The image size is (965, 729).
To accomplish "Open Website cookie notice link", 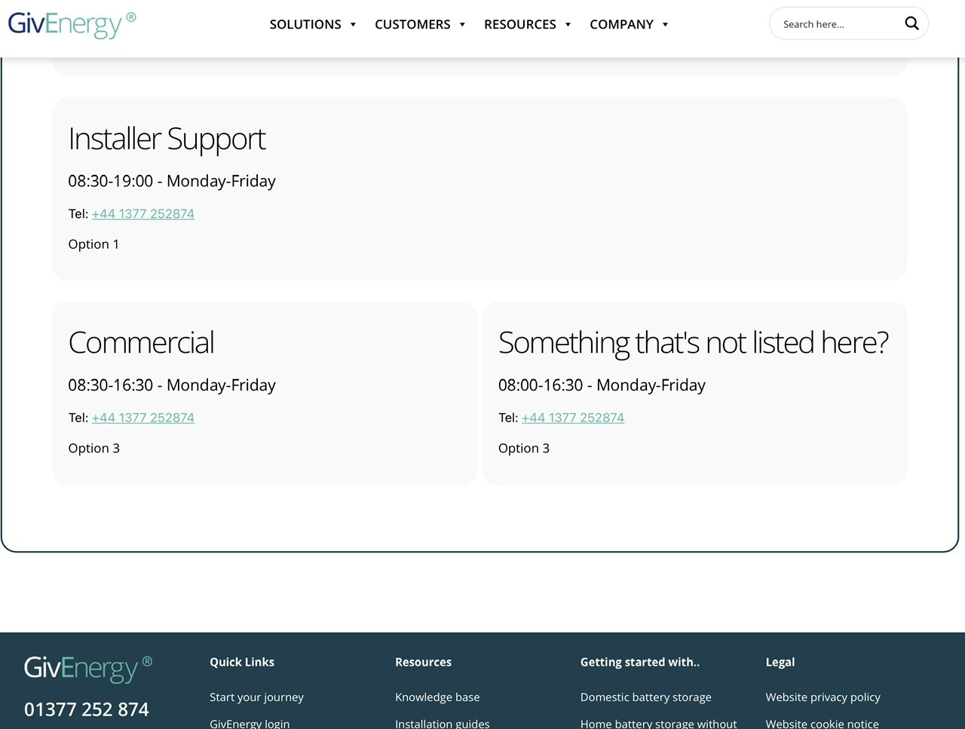I will (x=823, y=723).
